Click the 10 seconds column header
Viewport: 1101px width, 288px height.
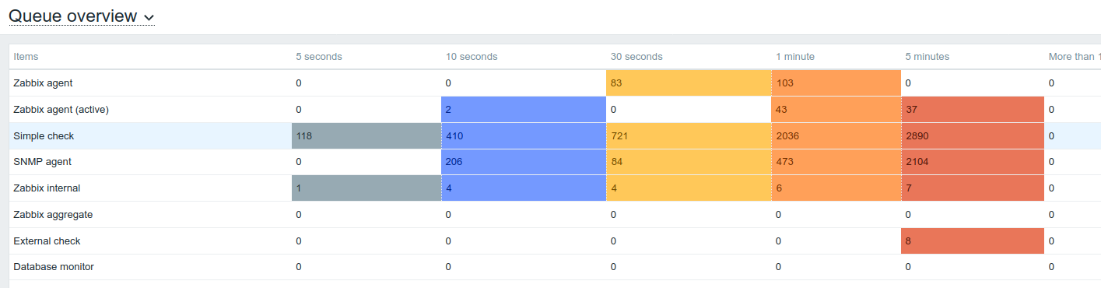coord(472,57)
